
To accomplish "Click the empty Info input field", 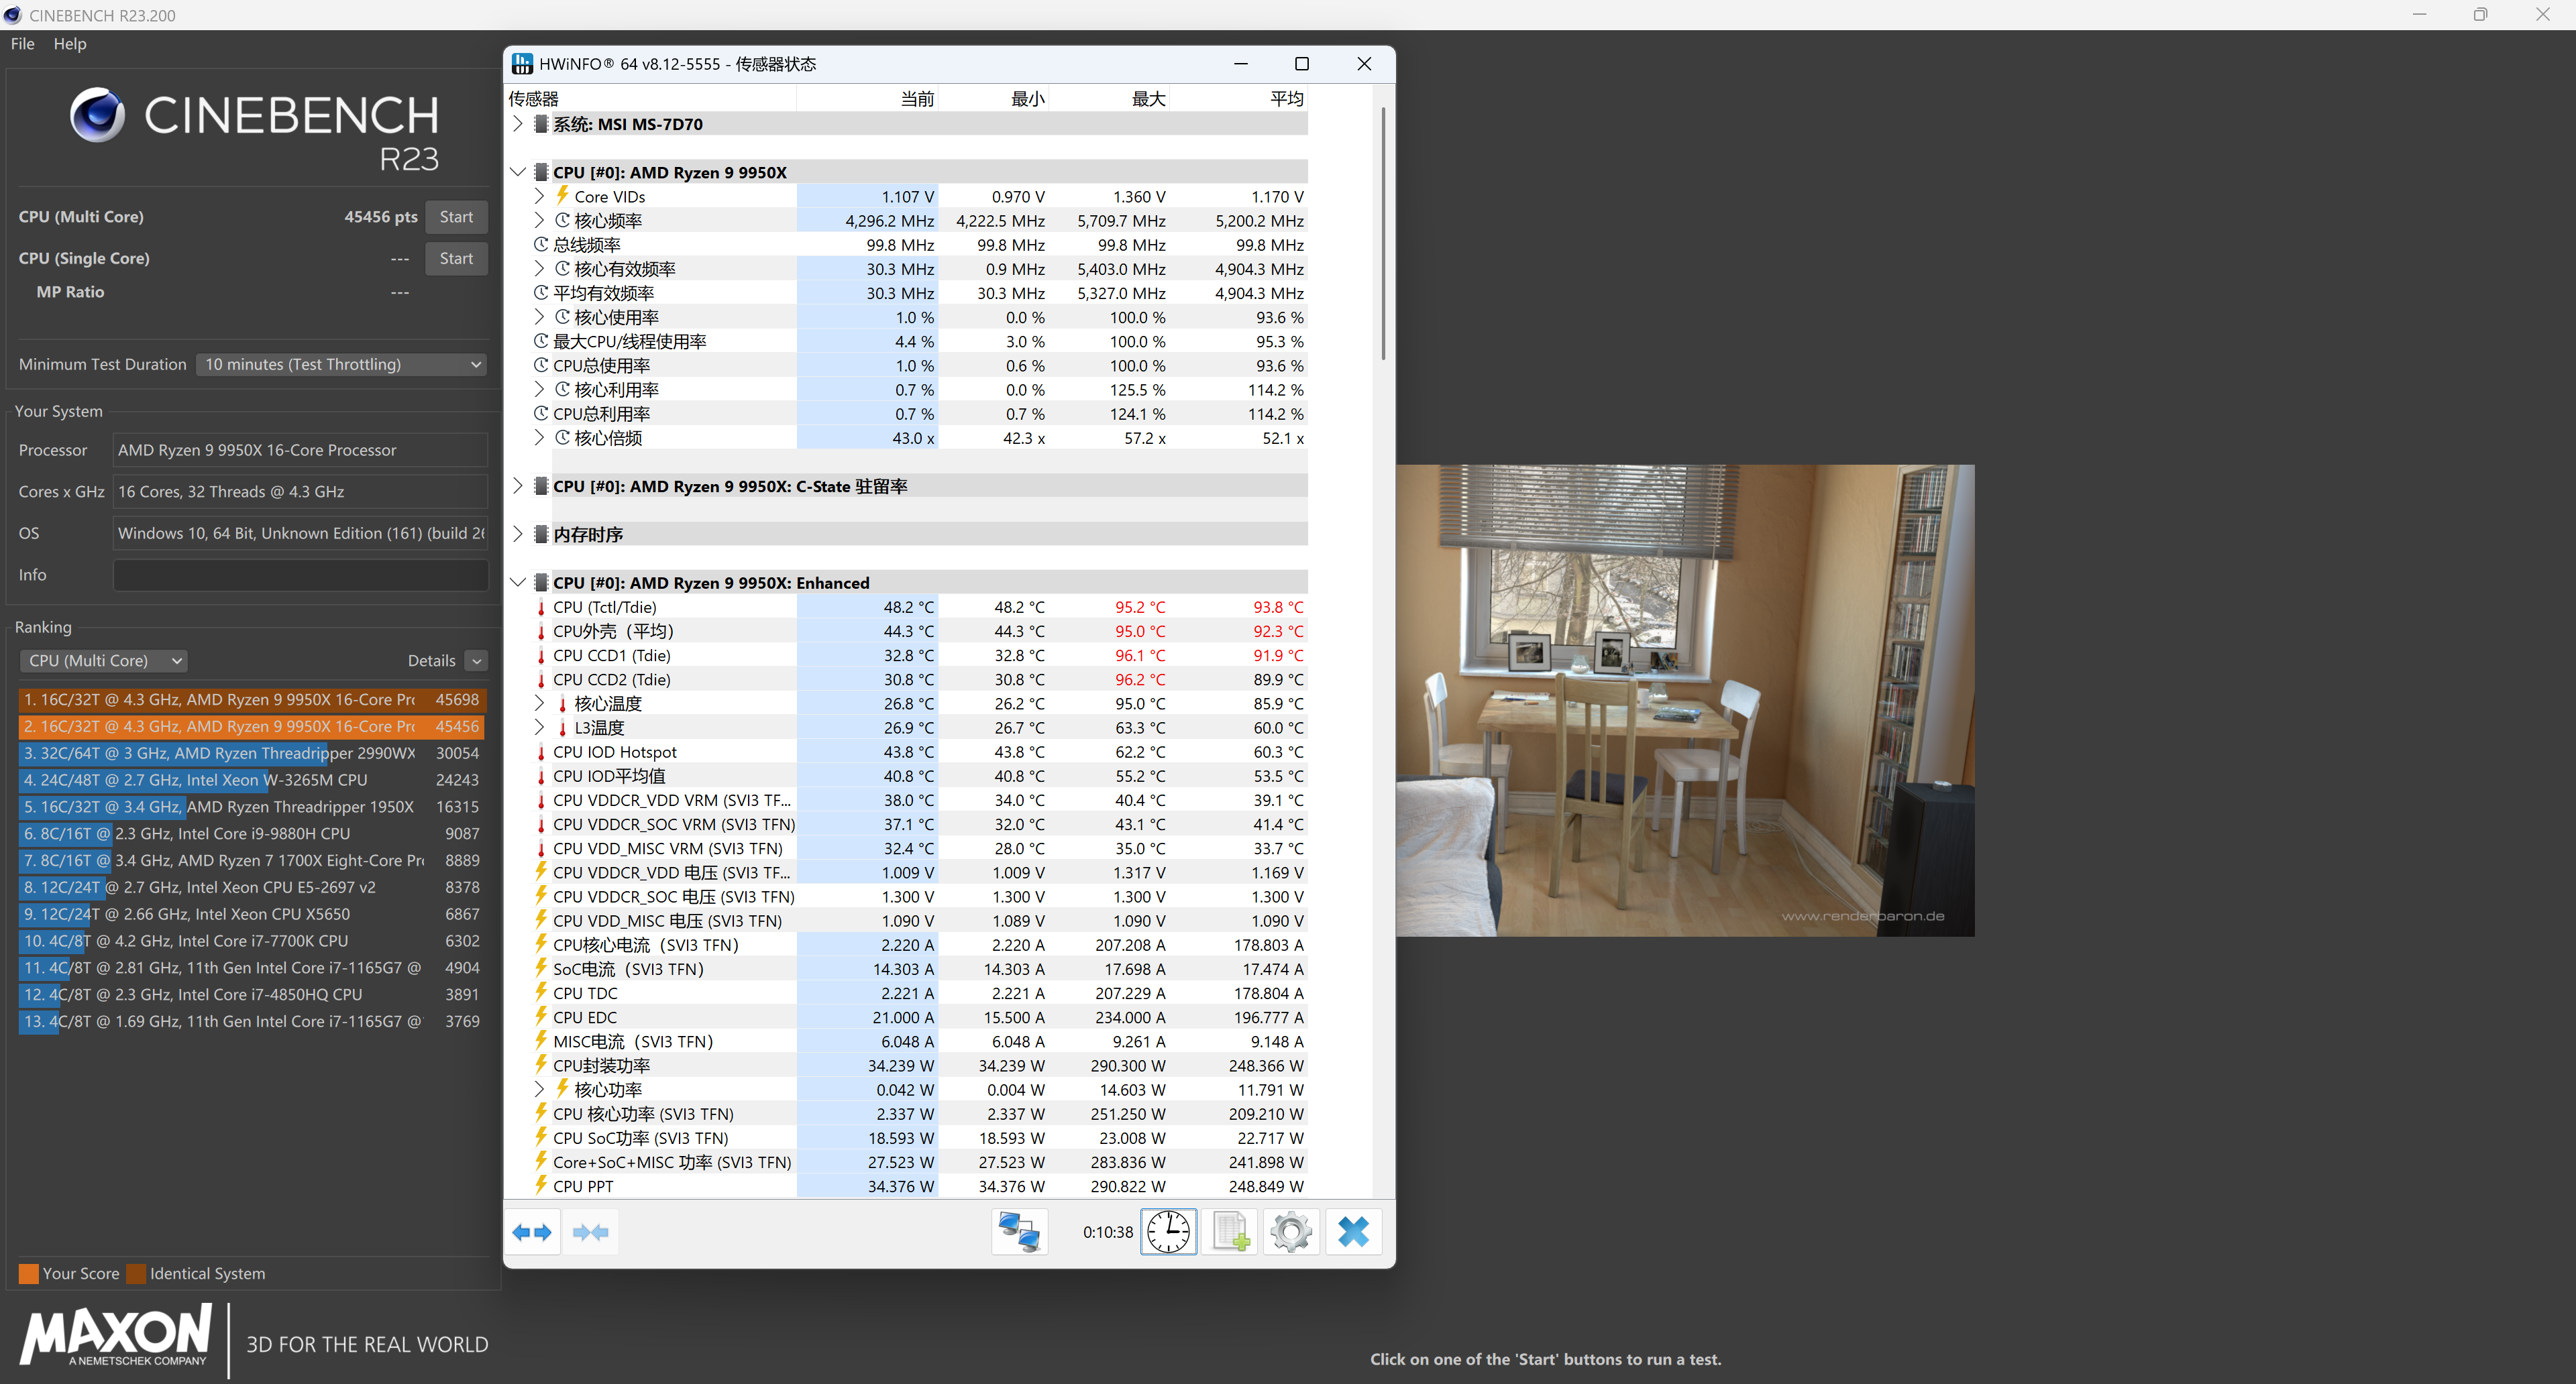I will pyautogui.click(x=300, y=575).
